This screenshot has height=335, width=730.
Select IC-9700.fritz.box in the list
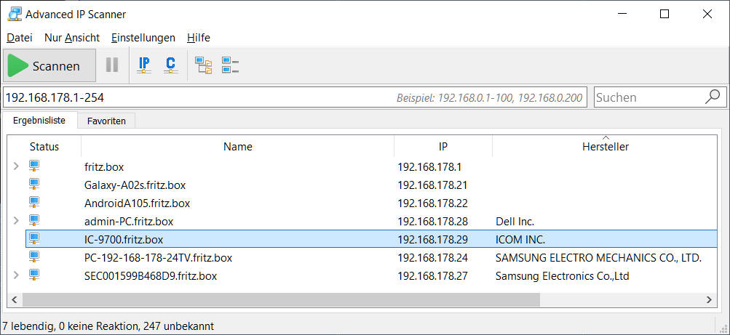124,239
